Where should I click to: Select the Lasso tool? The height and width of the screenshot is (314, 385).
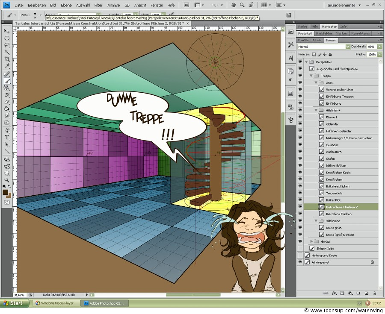pyautogui.click(x=7, y=45)
